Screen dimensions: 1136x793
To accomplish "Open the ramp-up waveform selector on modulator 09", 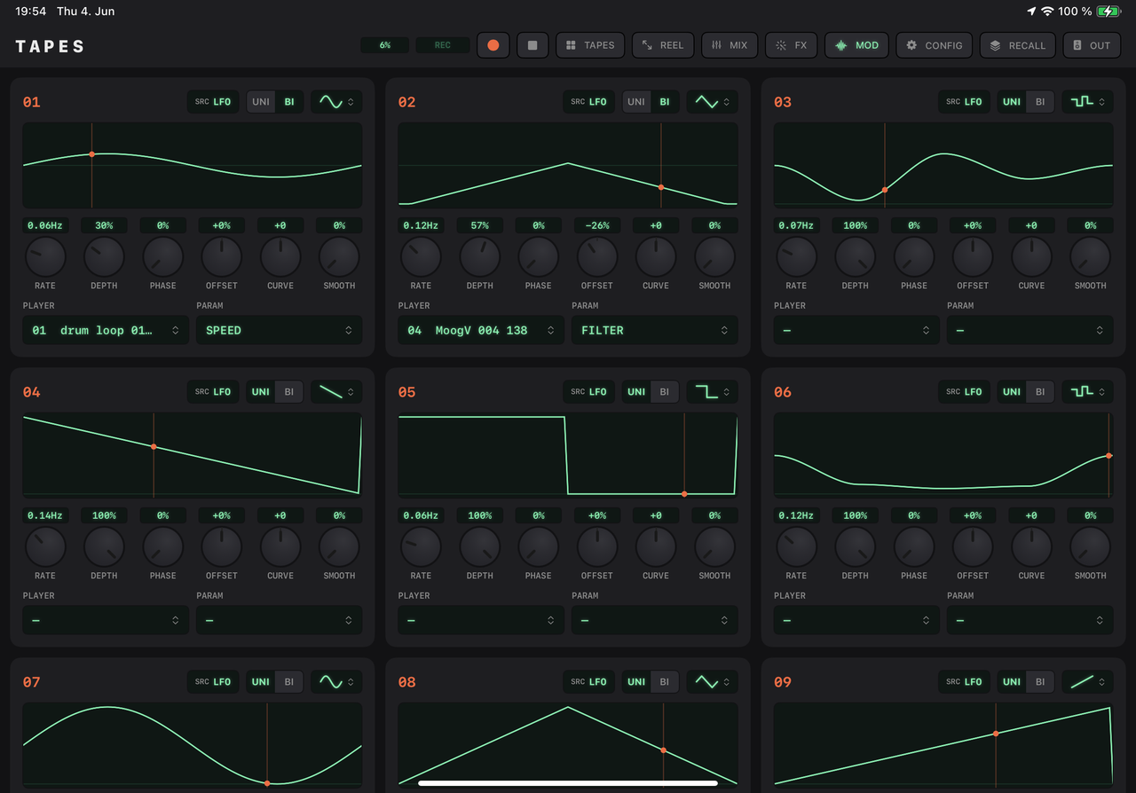I will pyautogui.click(x=1087, y=682).
